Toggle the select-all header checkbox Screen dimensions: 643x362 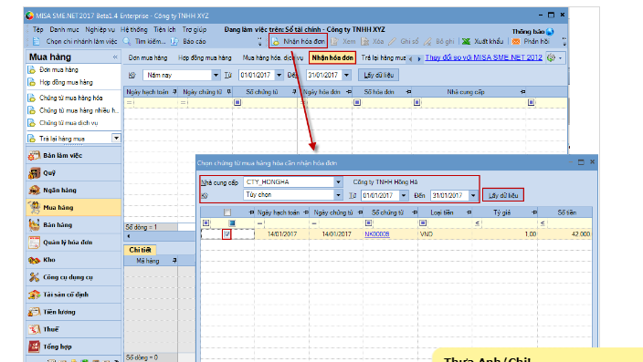(x=227, y=212)
